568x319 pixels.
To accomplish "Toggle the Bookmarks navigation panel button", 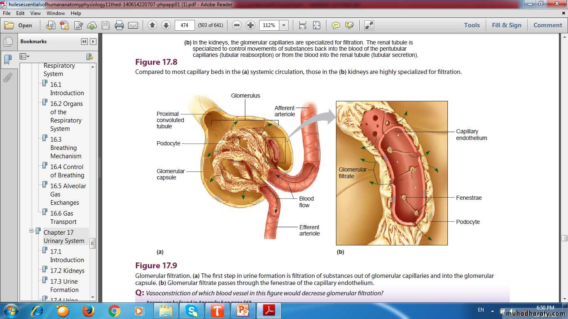I will (x=7, y=59).
